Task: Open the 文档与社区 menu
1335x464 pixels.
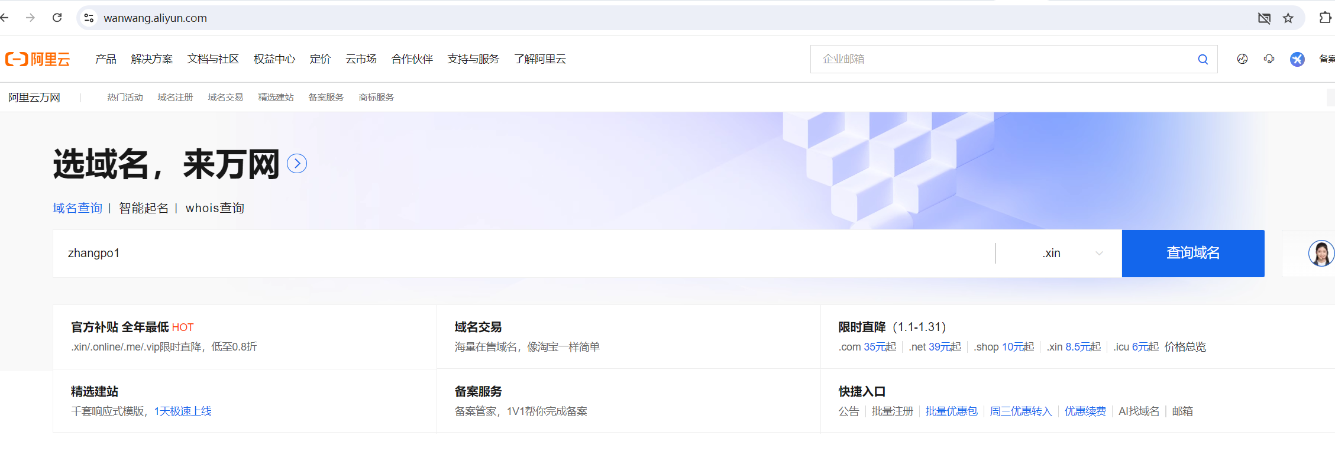Action: (x=213, y=59)
